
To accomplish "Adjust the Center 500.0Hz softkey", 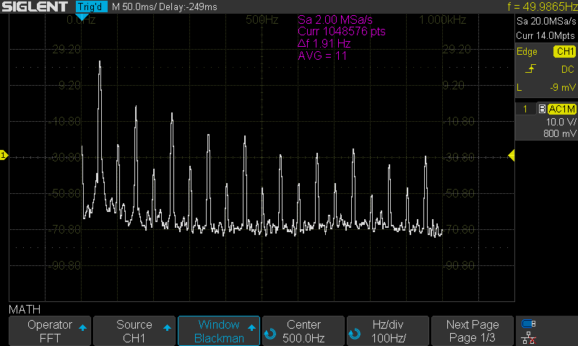I will coord(303,331).
